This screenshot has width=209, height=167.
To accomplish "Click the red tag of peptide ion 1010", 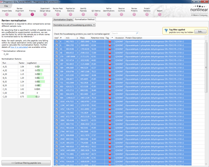I will point(110,101).
